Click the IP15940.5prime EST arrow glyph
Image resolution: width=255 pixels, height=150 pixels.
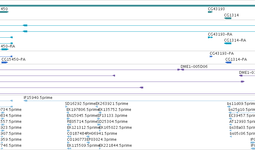pyautogui.click(x=25, y=101)
